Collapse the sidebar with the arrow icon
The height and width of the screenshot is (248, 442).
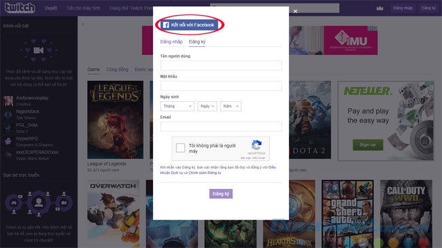coord(82,24)
